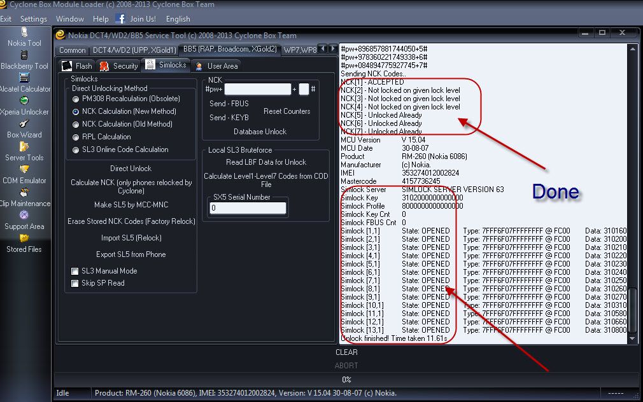Screen dimensions: 643x402
Task: Open the Alcatel Calculator icon
Action: coord(24,78)
